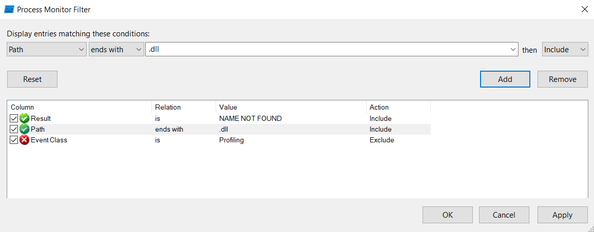The image size is (594, 232).
Task: Click the Apply button
Action: (x=562, y=215)
